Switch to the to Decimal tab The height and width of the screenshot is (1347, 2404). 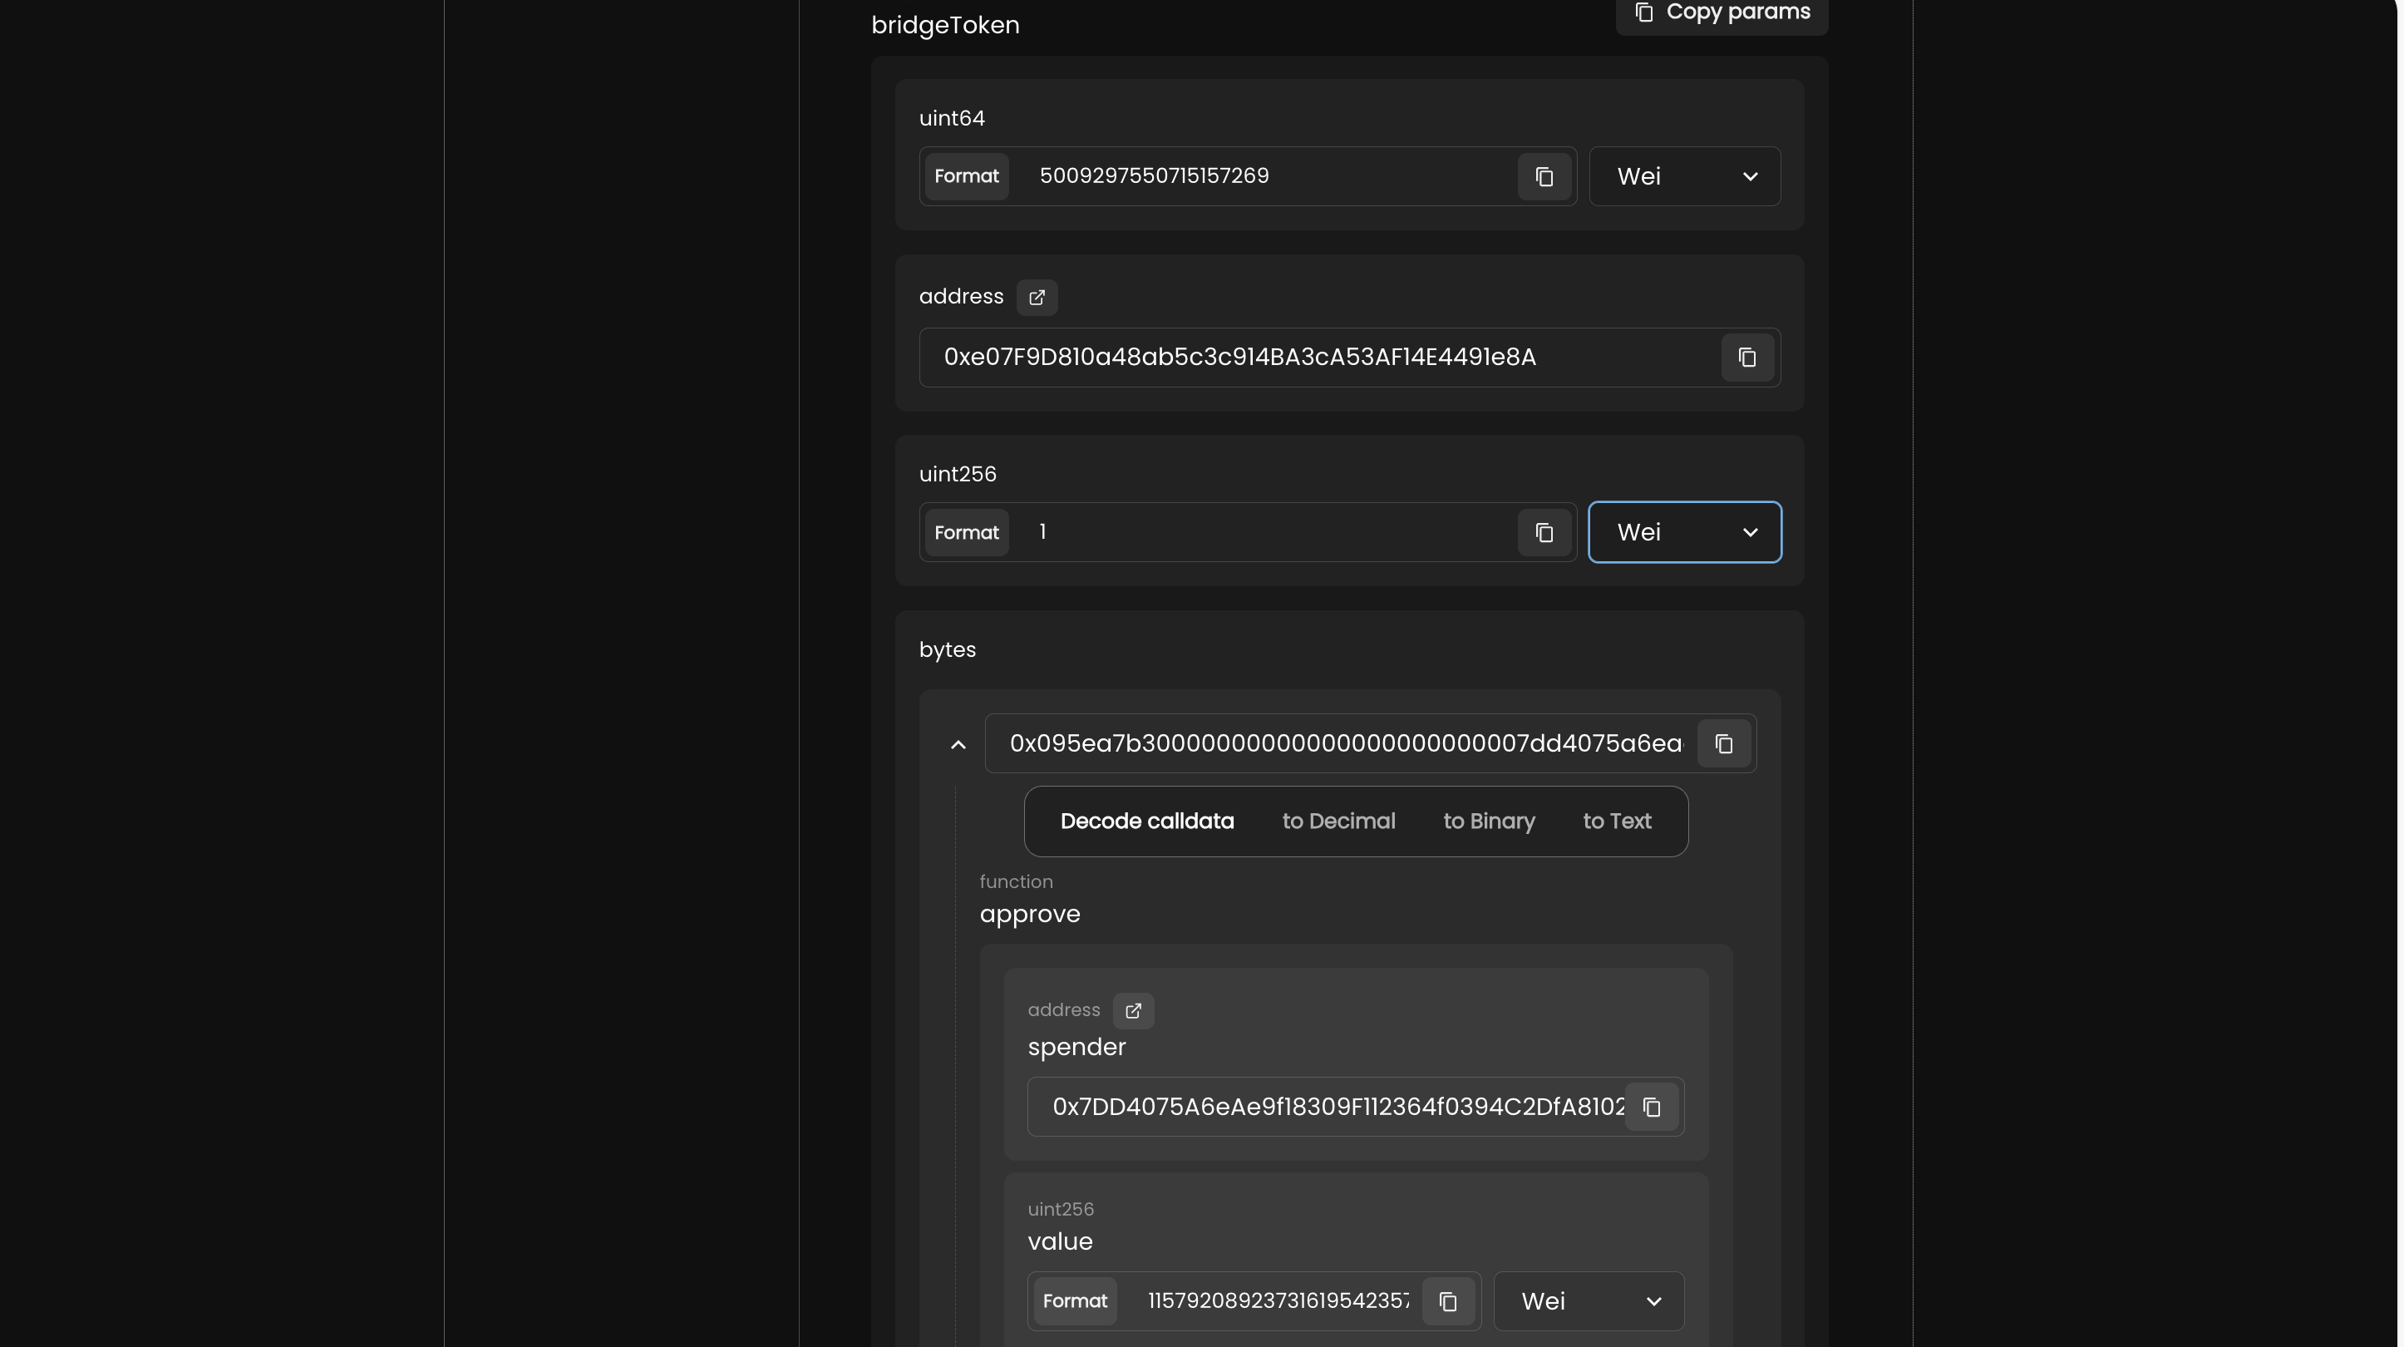pyautogui.click(x=1337, y=822)
